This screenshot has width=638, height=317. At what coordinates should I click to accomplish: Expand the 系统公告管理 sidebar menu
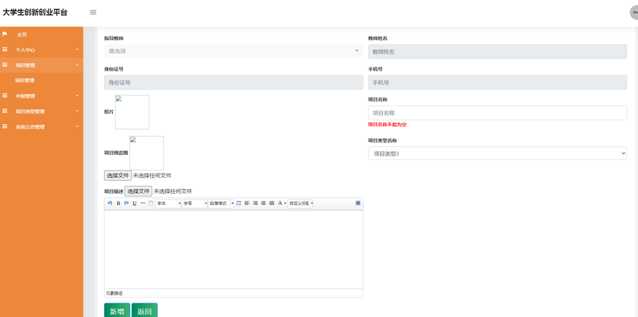click(42, 127)
